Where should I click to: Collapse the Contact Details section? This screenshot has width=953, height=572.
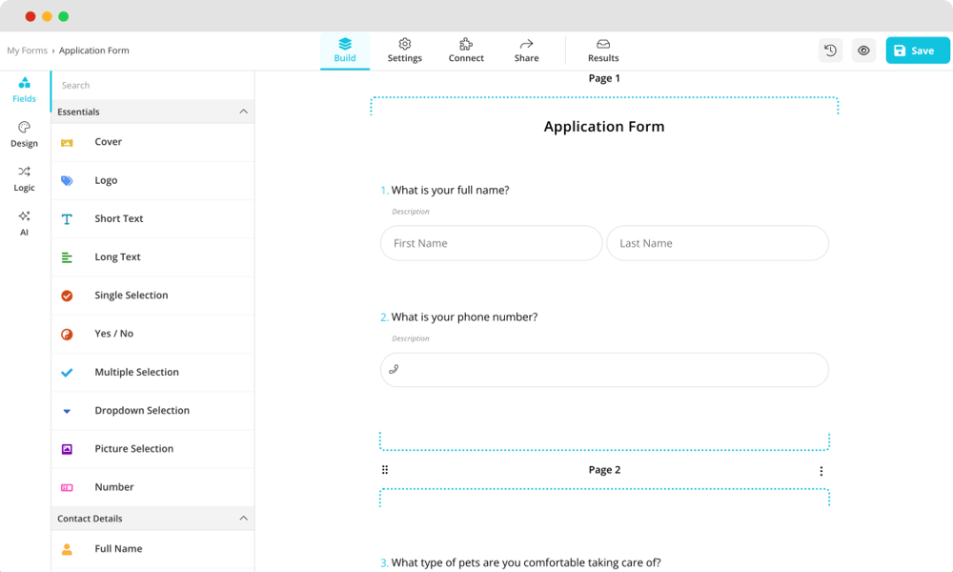pyautogui.click(x=243, y=519)
